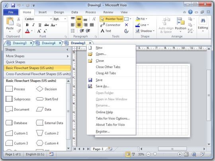The width and height of the screenshot is (215, 161).
Task: Click Online Help menu entry
Action: (104, 112)
